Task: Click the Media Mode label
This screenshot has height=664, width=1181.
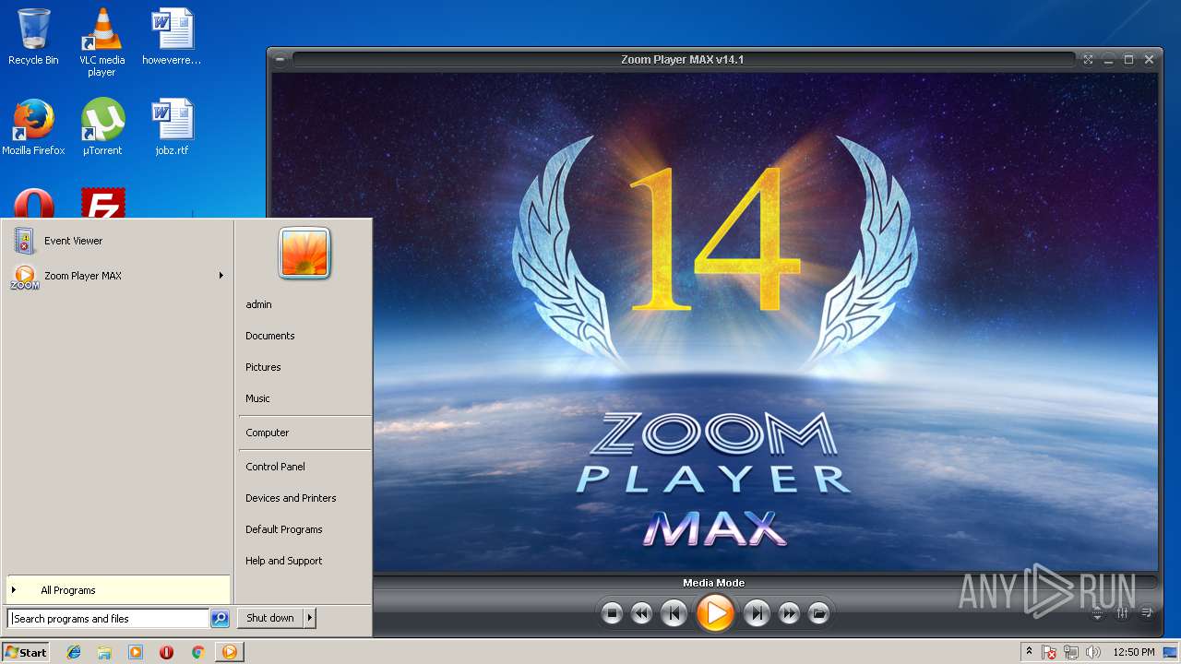Action: click(713, 583)
